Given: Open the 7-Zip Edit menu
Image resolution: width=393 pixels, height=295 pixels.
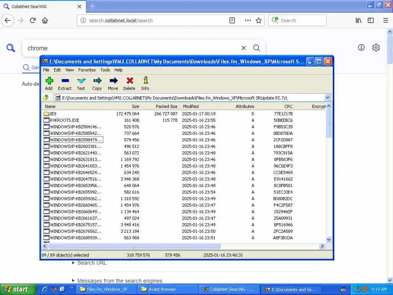Looking at the screenshot, I should pyautogui.click(x=57, y=70).
